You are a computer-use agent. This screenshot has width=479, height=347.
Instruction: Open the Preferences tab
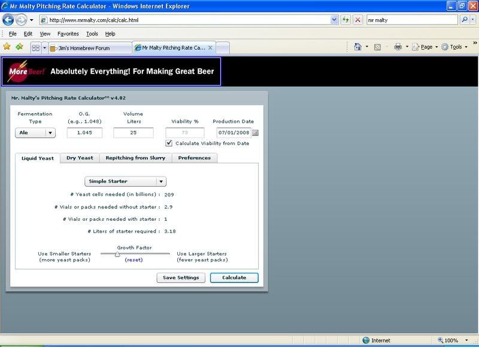pyautogui.click(x=195, y=158)
